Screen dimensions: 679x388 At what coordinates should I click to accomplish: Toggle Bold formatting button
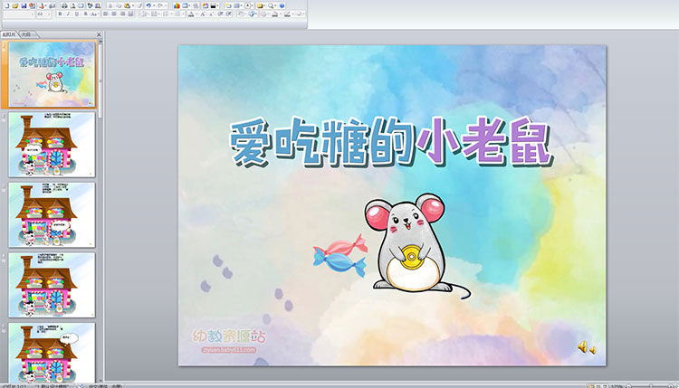pos(61,15)
